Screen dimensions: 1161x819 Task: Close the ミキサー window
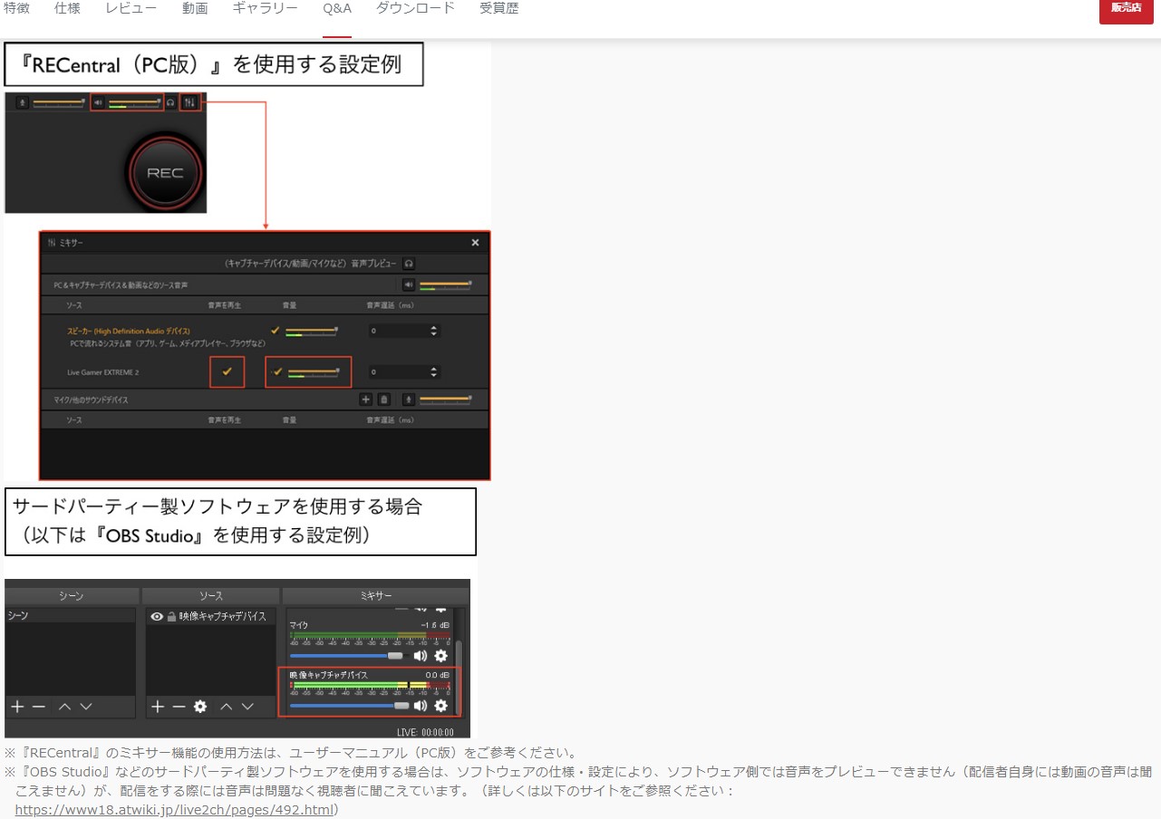(476, 243)
